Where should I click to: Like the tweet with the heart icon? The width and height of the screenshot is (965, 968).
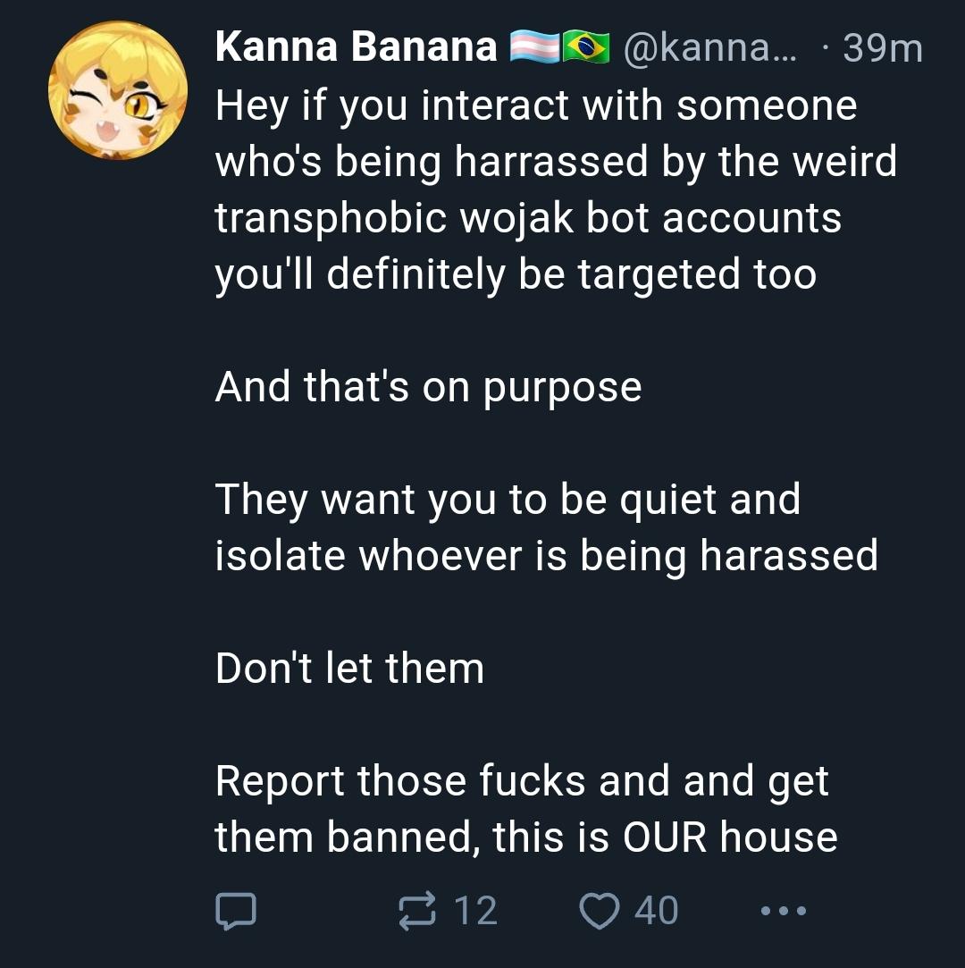point(600,911)
